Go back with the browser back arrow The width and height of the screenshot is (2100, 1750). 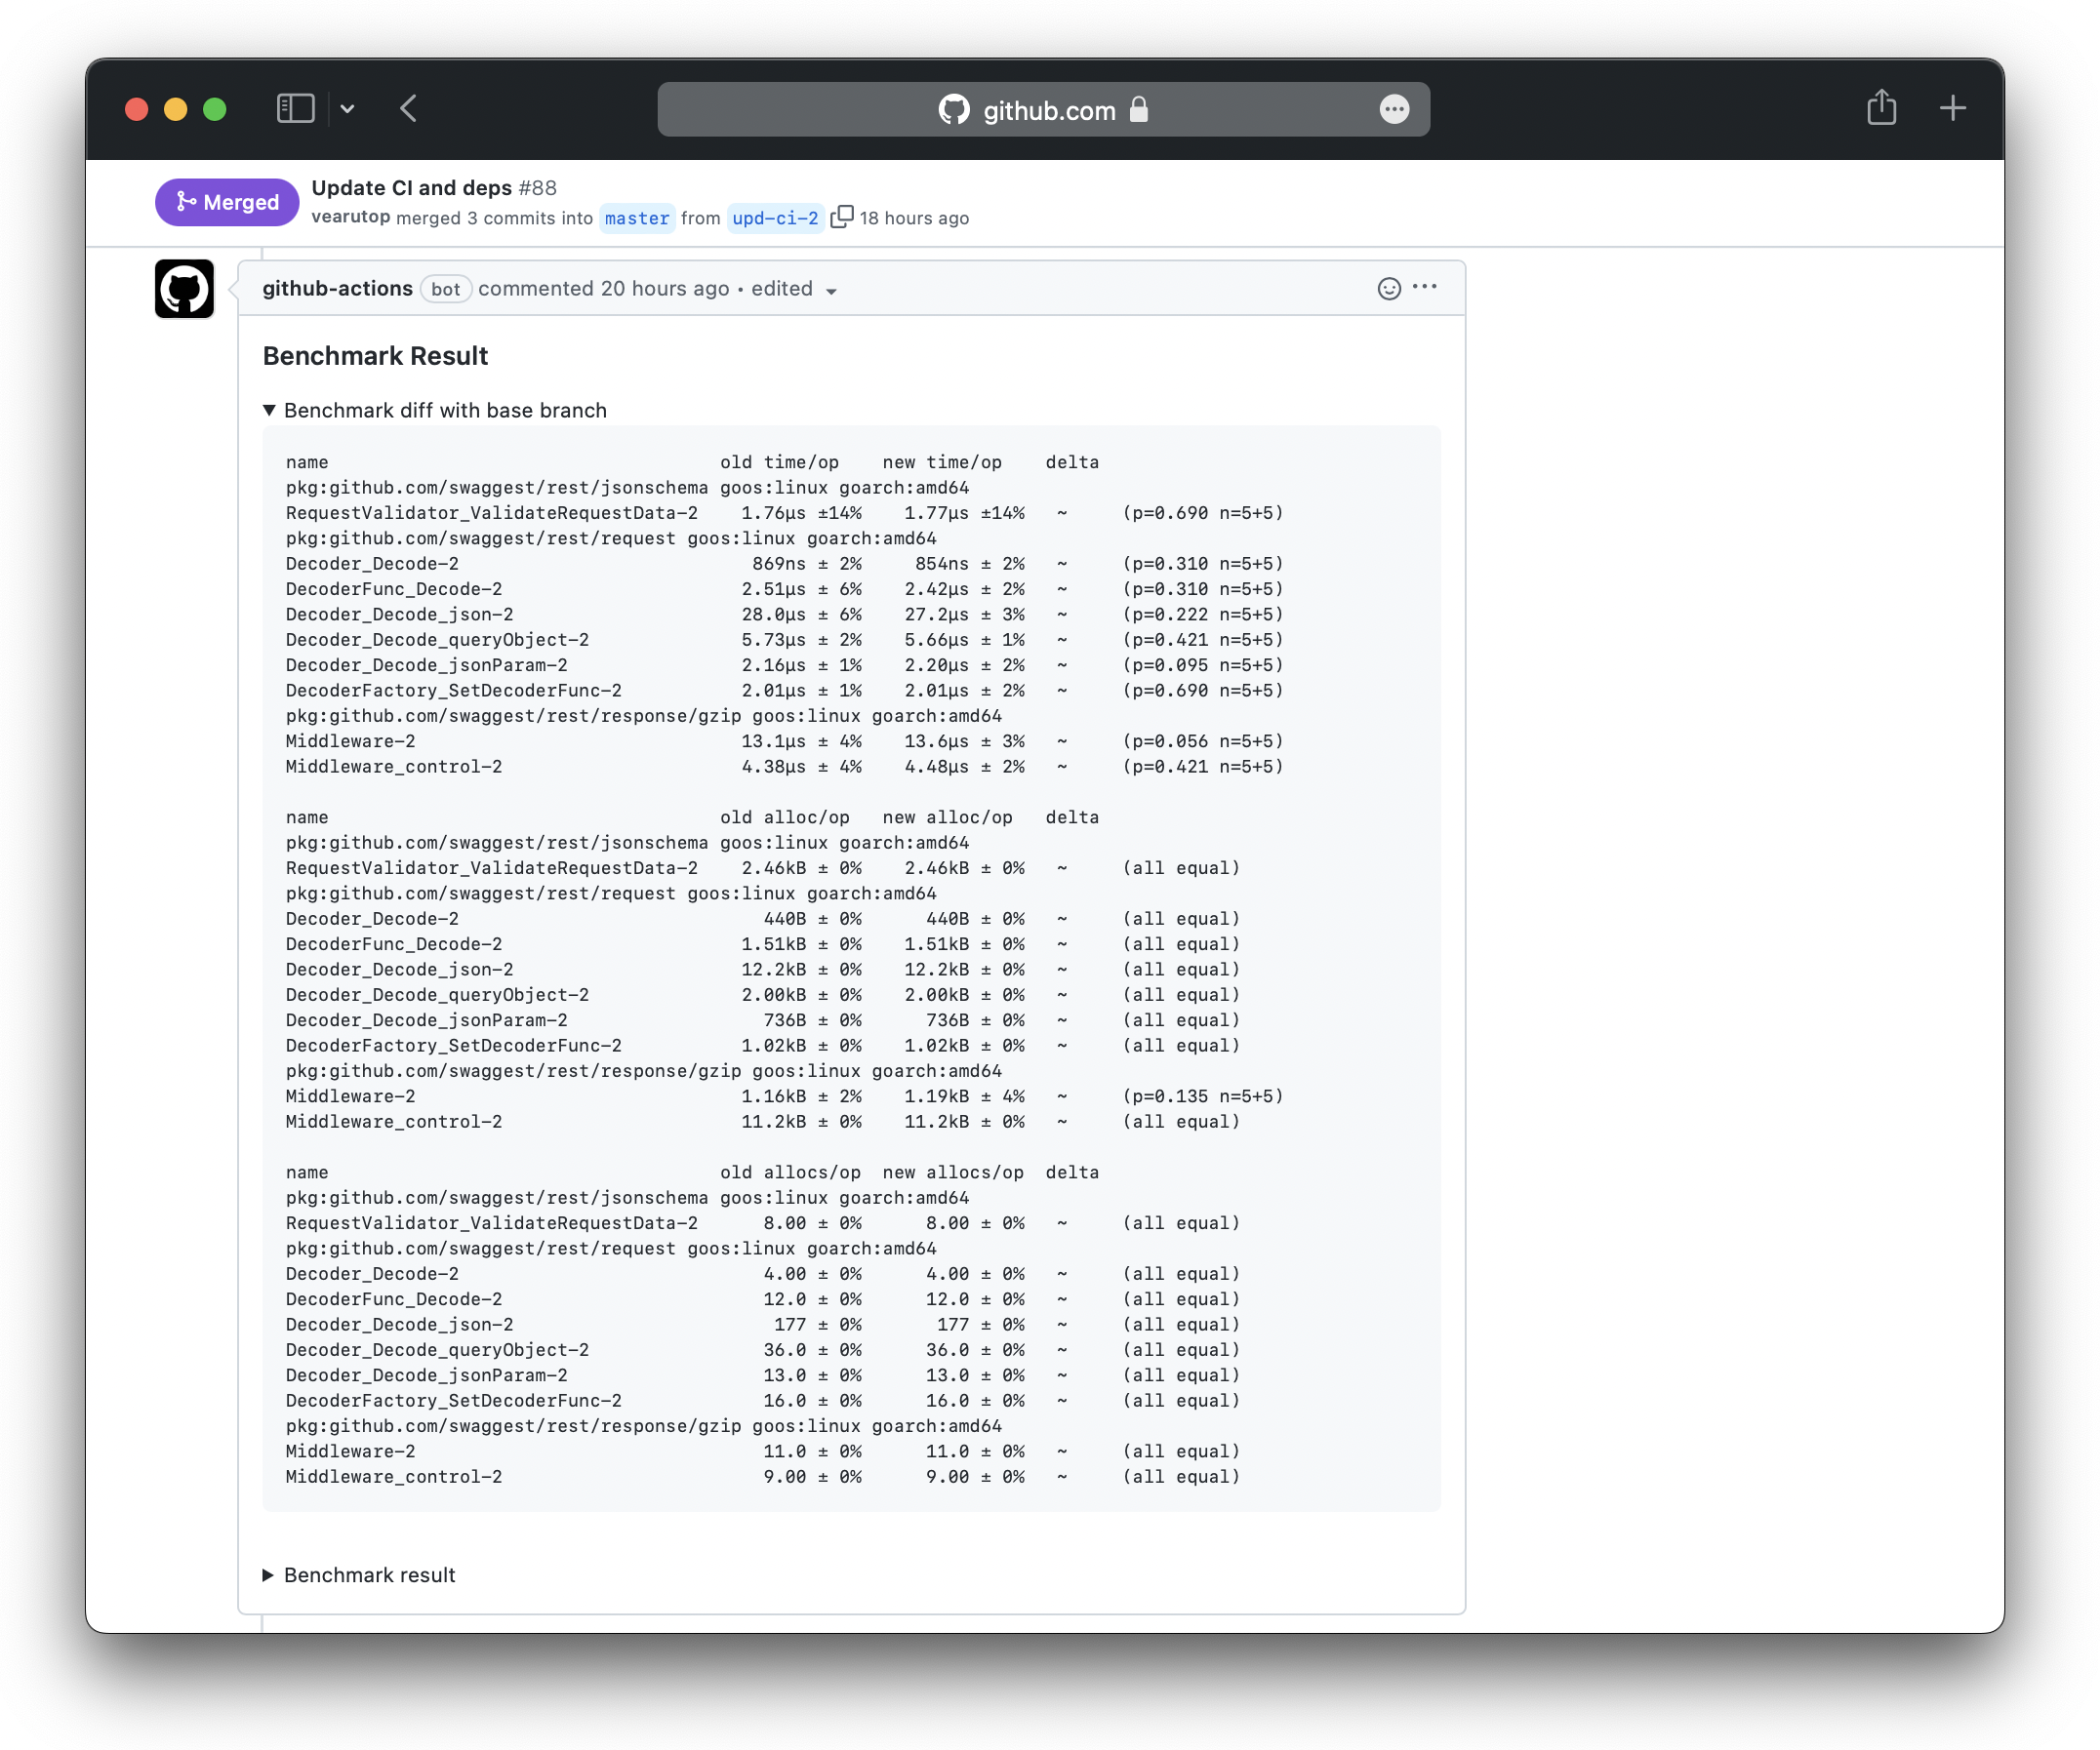tap(408, 108)
